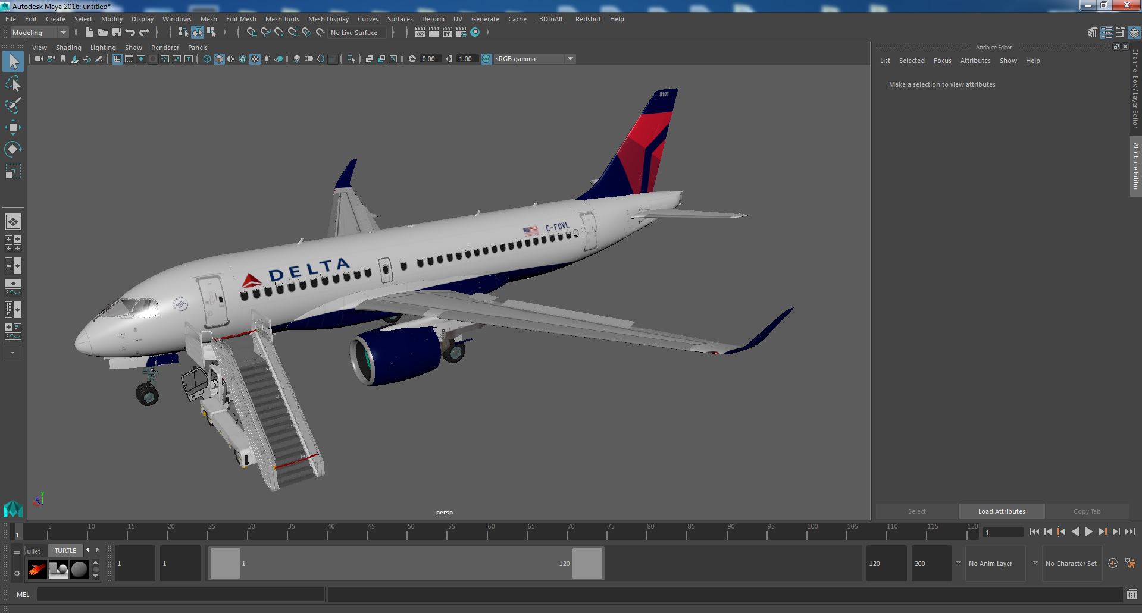
Task: Switch to four-view layout icon
Action: coord(12,244)
